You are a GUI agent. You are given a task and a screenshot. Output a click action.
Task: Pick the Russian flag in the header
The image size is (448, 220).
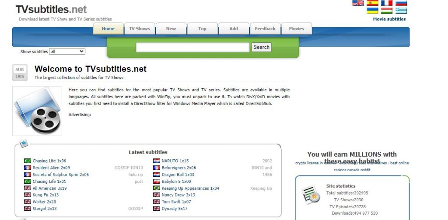pos(401,3)
